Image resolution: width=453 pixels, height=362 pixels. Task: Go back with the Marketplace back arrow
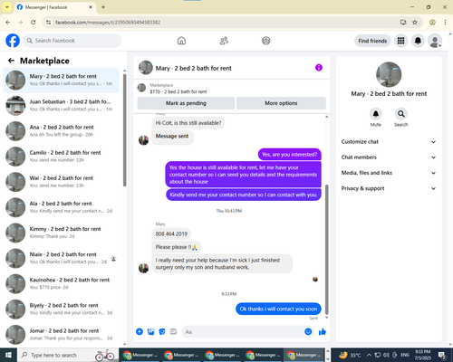(11, 61)
